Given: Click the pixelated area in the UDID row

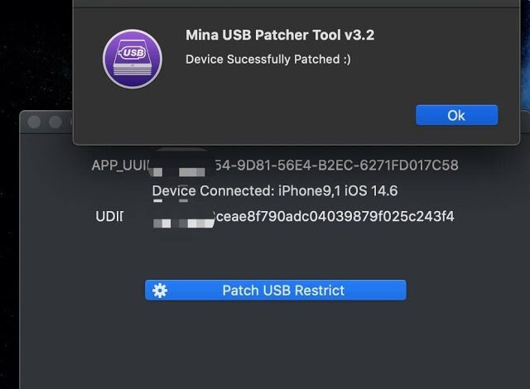Looking at the screenshot, I should (184, 223).
